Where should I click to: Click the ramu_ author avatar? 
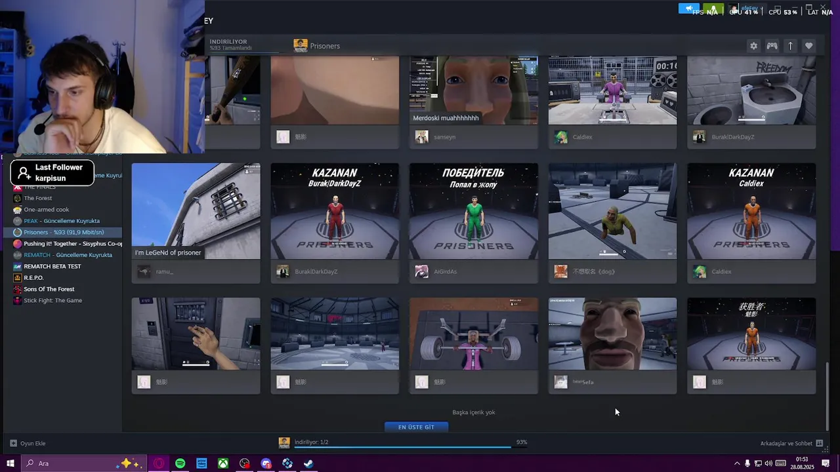coord(144,271)
